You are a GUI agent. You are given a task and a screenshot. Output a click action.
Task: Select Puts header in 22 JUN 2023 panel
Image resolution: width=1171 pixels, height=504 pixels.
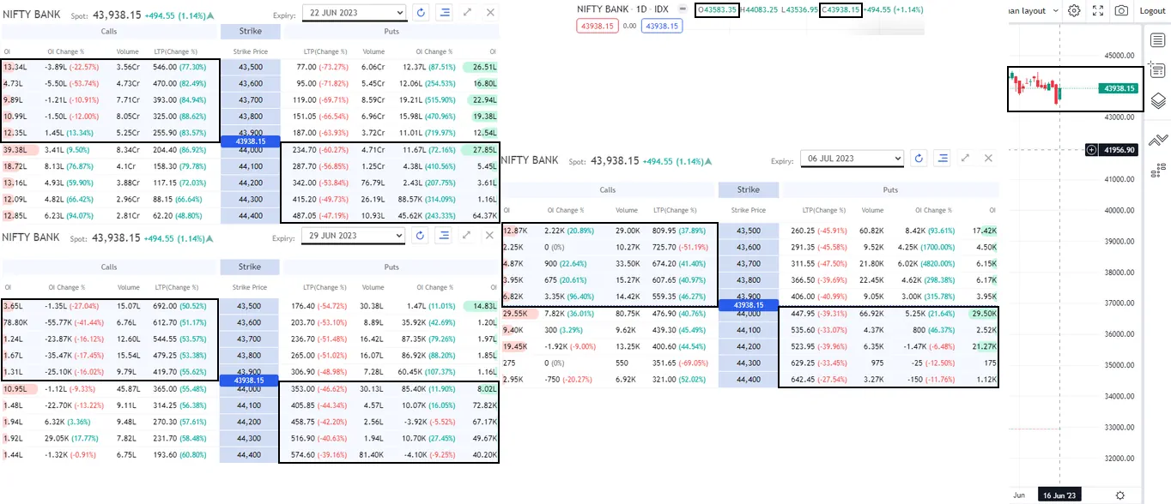click(x=391, y=32)
